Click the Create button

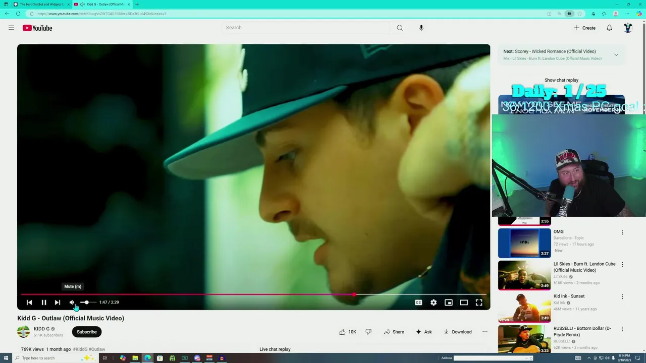point(584,28)
